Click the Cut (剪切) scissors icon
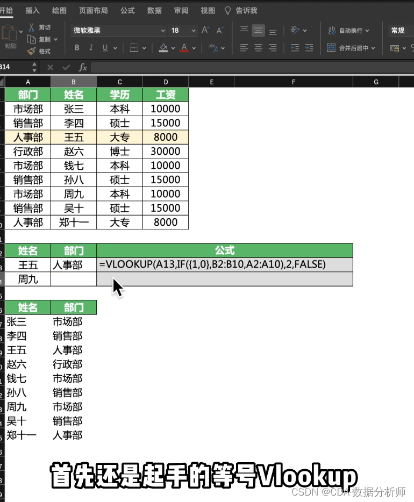This screenshot has width=414, height=502. [x=31, y=27]
